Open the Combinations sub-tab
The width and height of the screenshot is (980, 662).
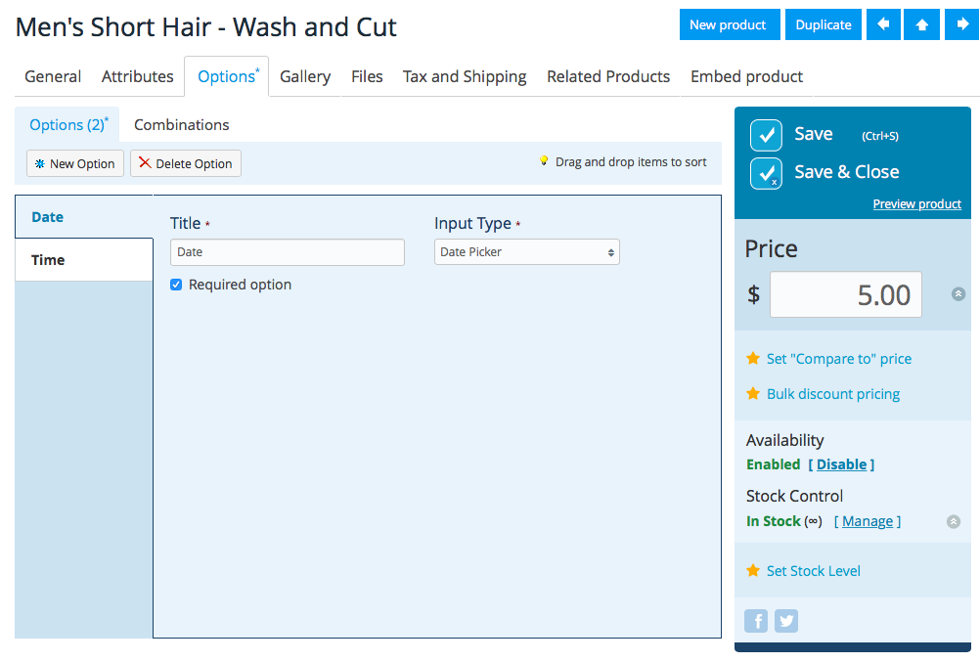coord(182,125)
